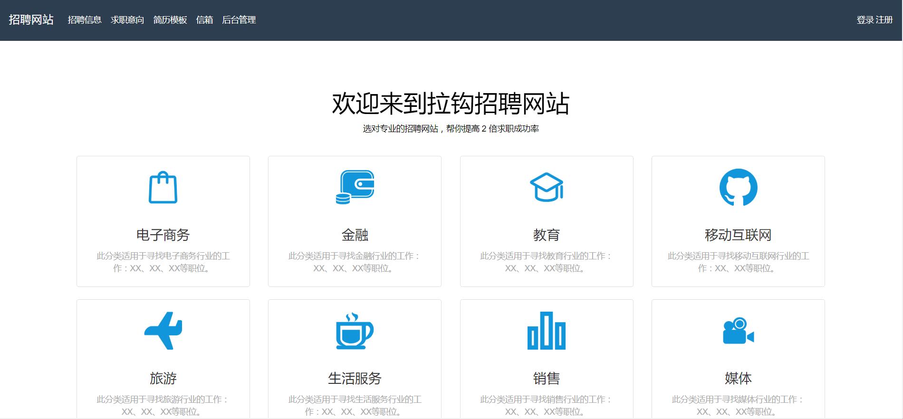Open the 后台管理 nav item
903x419 pixels.
pos(239,20)
